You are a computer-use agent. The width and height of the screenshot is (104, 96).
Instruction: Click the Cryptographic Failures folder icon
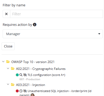(x=13, y=69)
